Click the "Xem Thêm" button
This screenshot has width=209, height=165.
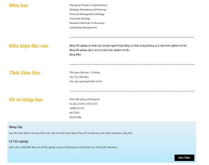click(184, 158)
